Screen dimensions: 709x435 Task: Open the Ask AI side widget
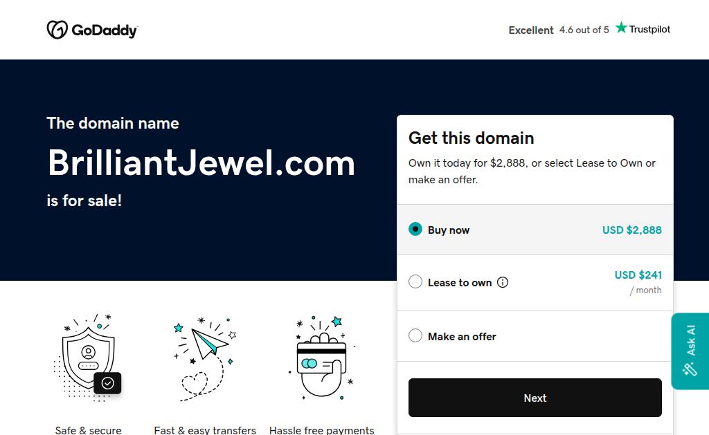tap(690, 351)
